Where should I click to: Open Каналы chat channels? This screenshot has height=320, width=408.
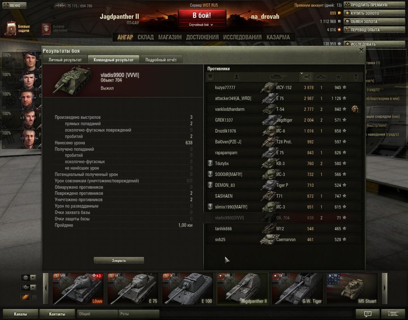pyautogui.click(x=20, y=314)
